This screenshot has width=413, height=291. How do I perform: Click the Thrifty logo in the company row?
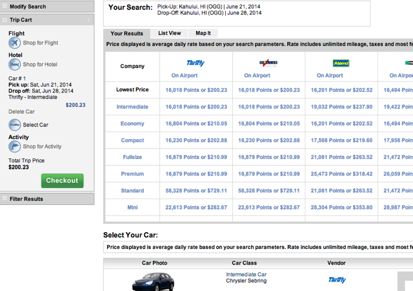coord(196,63)
